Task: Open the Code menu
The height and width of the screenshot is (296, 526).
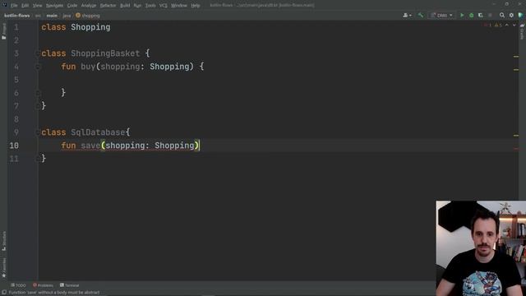Action: coord(72,6)
